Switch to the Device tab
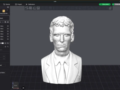Viewport: 120px width, 90px height. 6,4
